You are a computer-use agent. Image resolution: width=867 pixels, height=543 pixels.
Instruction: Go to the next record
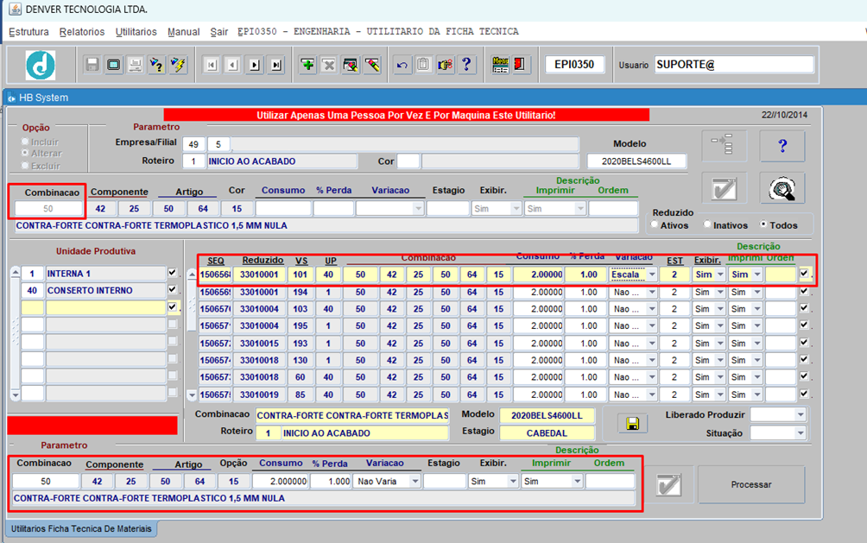click(255, 65)
